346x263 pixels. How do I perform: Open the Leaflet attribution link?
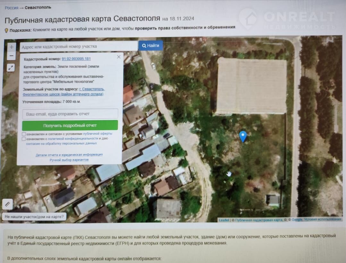[224, 220]
